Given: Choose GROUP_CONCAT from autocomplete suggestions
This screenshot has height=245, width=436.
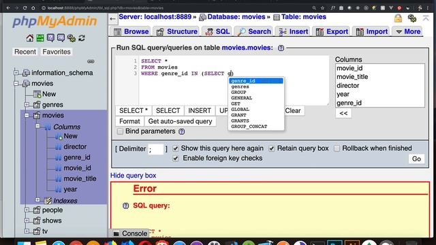Looking at the screenshot, I should coord(256,127).
